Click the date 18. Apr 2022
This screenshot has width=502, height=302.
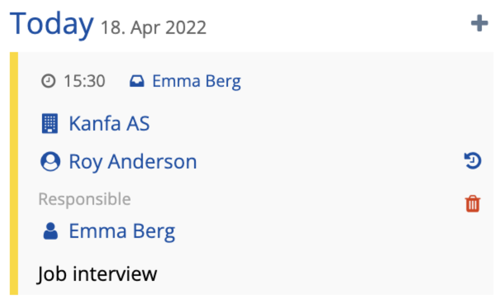coord(153,28)
